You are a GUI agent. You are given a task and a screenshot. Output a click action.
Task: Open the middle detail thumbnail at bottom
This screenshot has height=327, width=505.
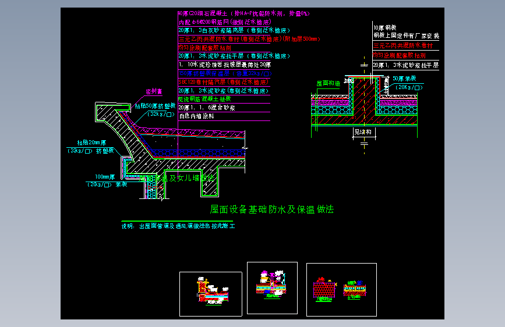pyautogui.click(x=272, y=288)
